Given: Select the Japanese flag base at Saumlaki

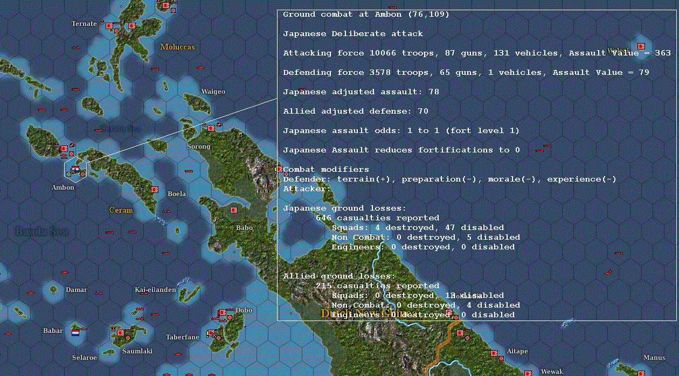Looking at the screenshot, I should pos(121,332).
